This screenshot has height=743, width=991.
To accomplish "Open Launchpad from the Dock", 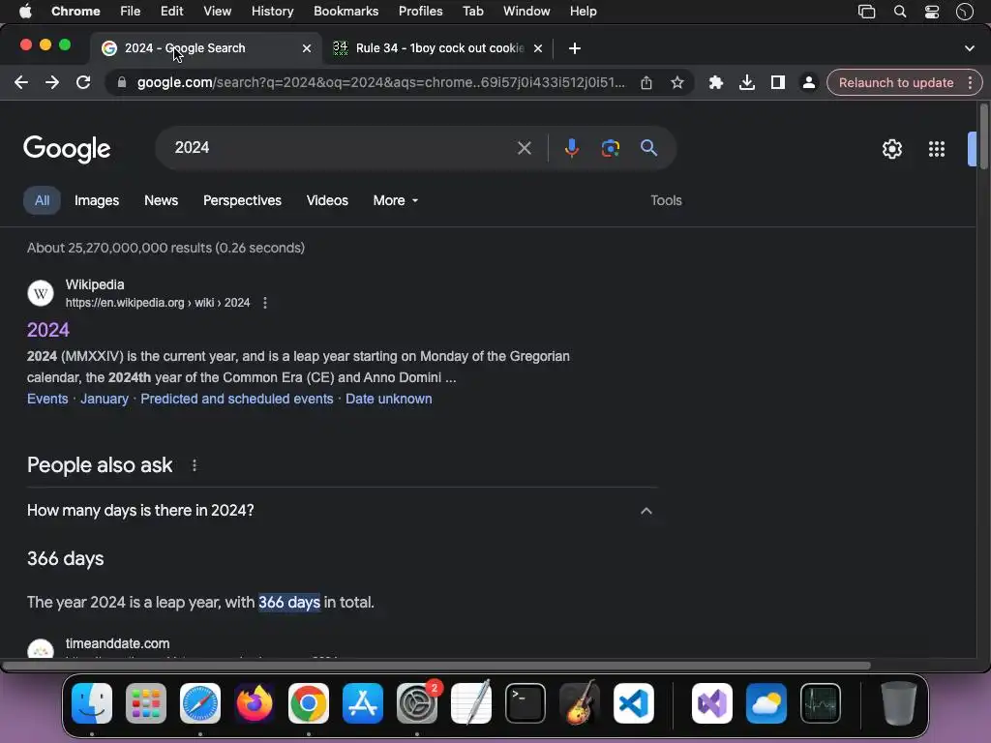I will click(146, 703).
